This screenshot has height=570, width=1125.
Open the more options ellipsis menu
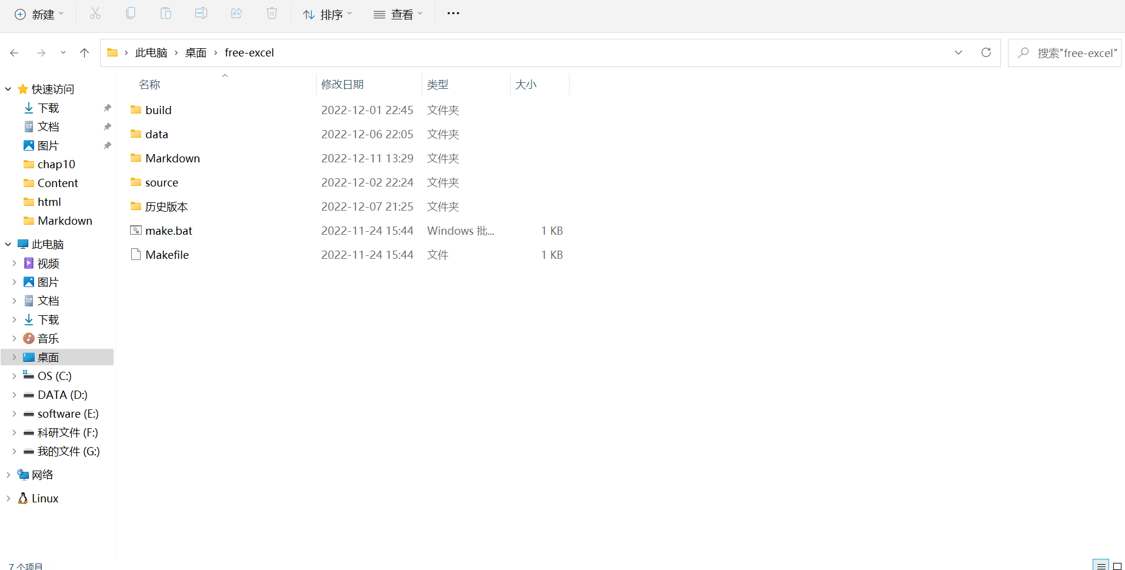pos(453,14)
